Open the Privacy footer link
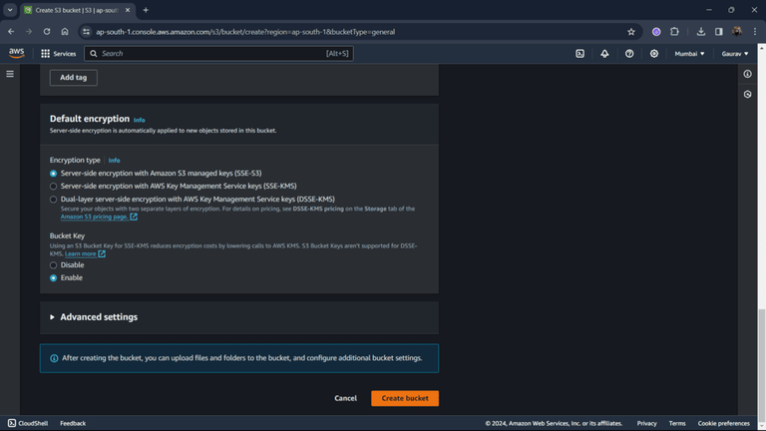The image size is (766, 431). (x=646, y=423)
